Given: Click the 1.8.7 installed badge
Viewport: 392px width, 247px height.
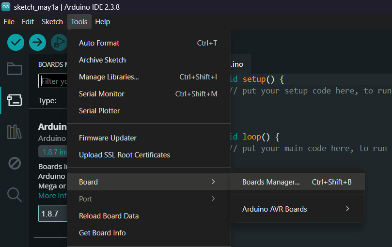Looking at the screenshot, I should pyautogui.click(x=53, y=152).
